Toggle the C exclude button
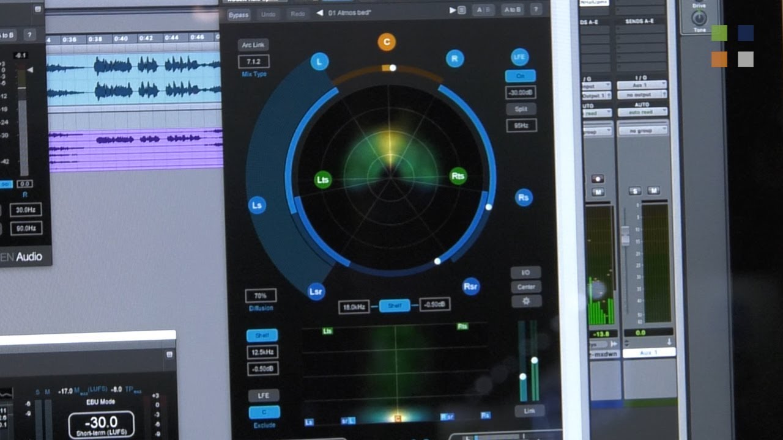Screen dimensions: 783x440 [x=264, y=412]
